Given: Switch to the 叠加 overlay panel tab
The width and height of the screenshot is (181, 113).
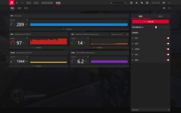Looking at the screenshot, I should [x=160, y=16].
